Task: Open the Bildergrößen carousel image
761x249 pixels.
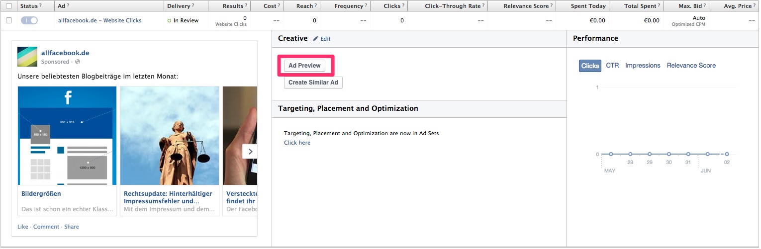Action: (67, 136)
